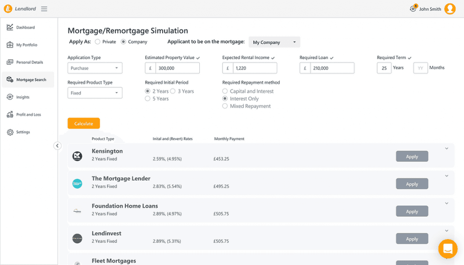Expand the Kensington result row
The image size is (464, 265).
[446, 148]
